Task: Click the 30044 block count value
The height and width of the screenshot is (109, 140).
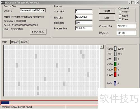Action: pos(121,49)
